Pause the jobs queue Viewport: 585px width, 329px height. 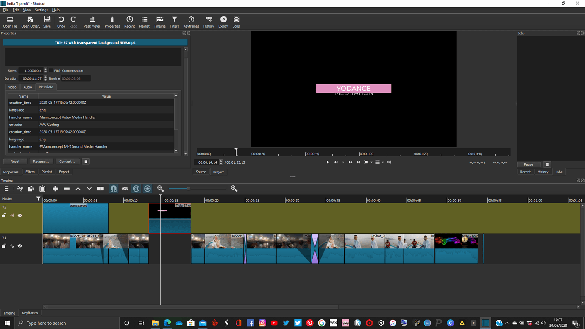[x=528, y=164]
